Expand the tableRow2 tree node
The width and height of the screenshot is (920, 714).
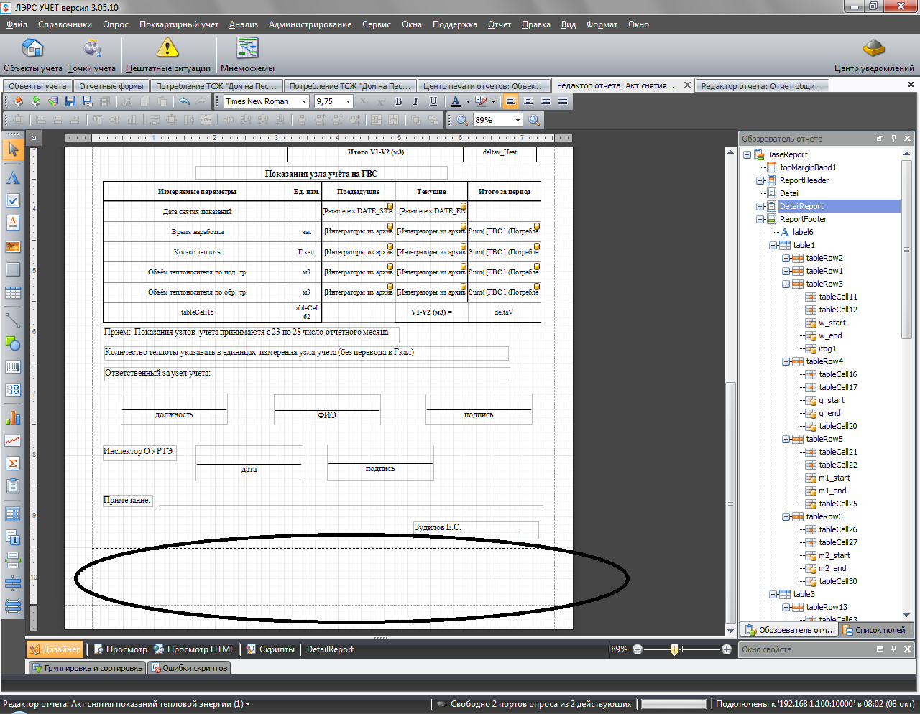(786, 258)
